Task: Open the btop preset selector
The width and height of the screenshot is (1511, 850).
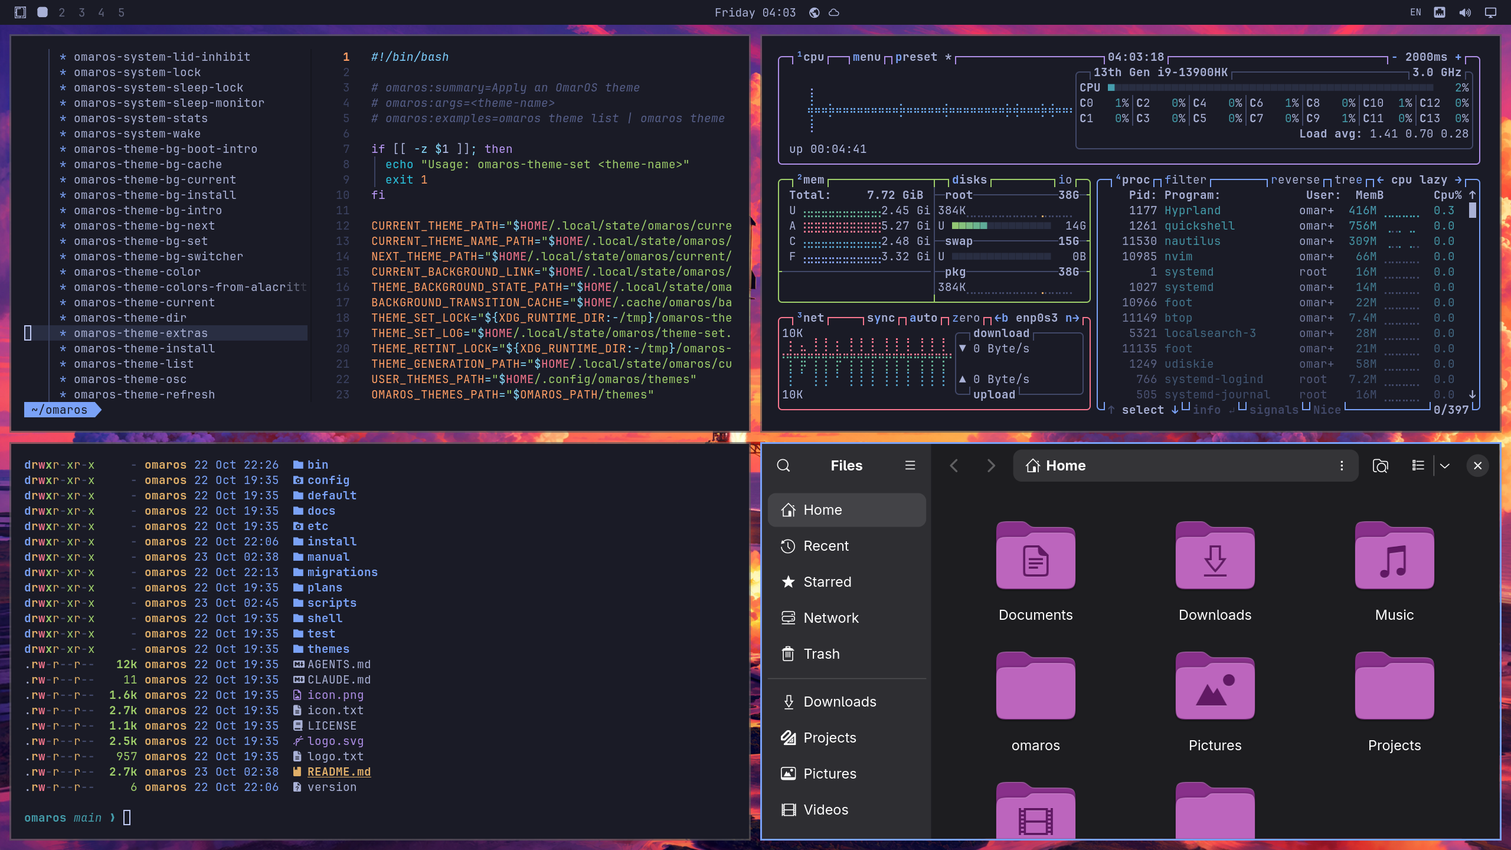Action: [x=916, y=57]
